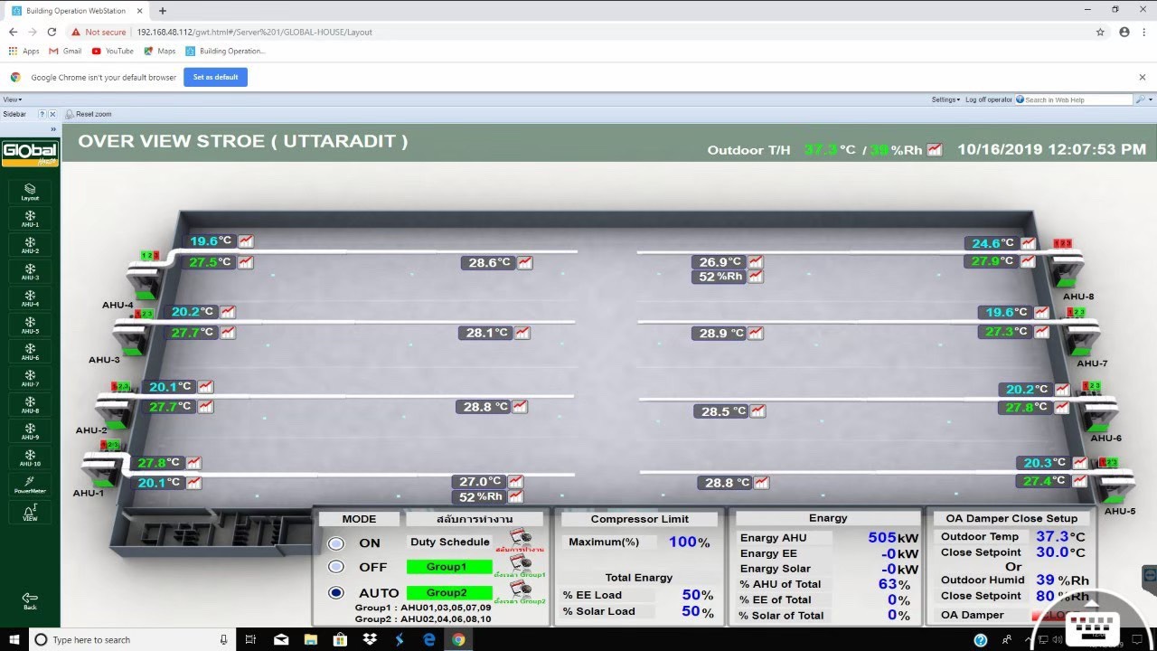The height and width of the screenshot is (651, 1157).
Task: Open trend chart next to 28.5 °C reading
Action: pos(757,411)
